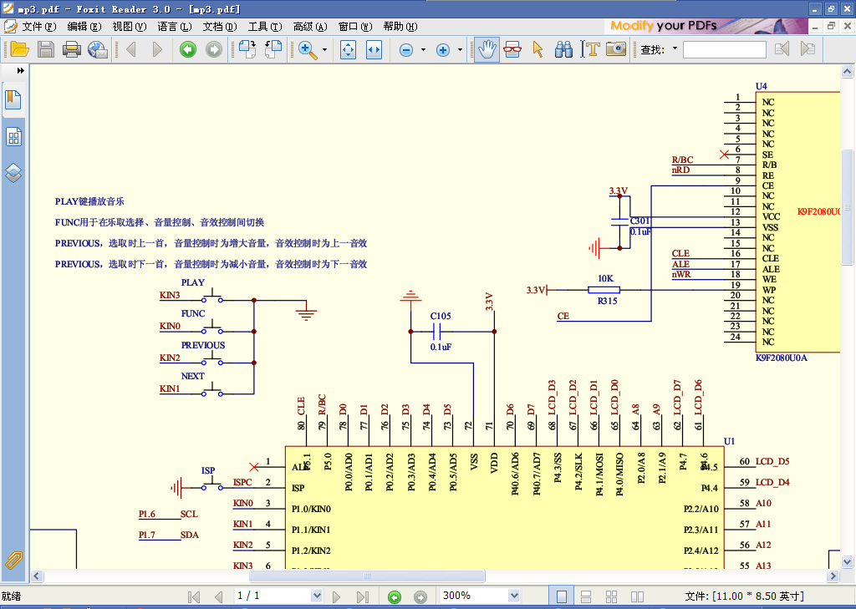
Task: Zoom in with the plus circle button
Action: (443, 50)
